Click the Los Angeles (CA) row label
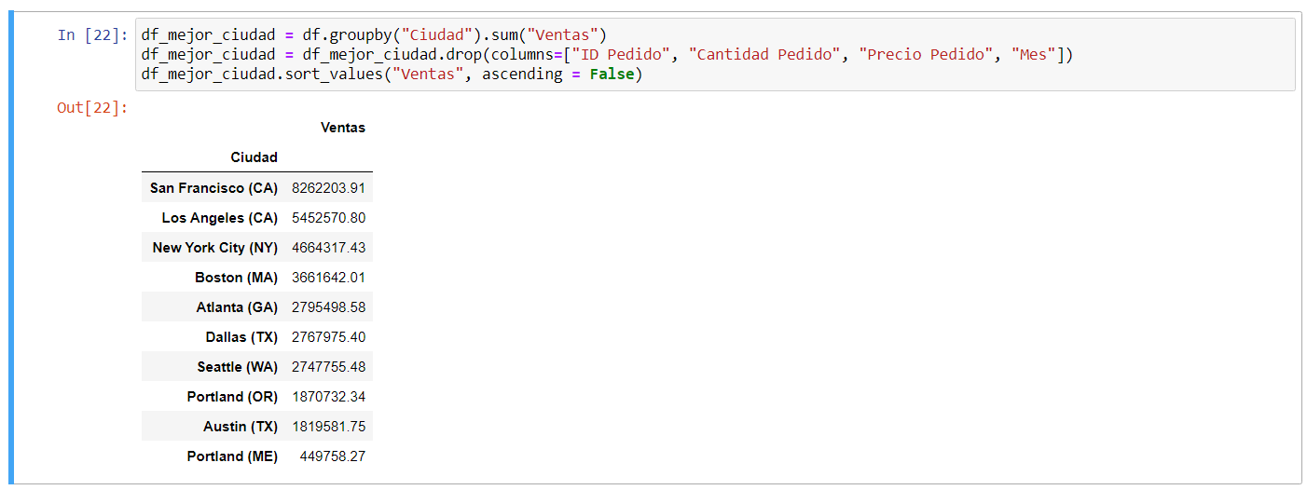Screen dimensions: 1307x490 [219, 218]
